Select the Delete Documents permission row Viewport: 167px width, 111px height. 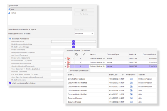click(x=36, y=50)
